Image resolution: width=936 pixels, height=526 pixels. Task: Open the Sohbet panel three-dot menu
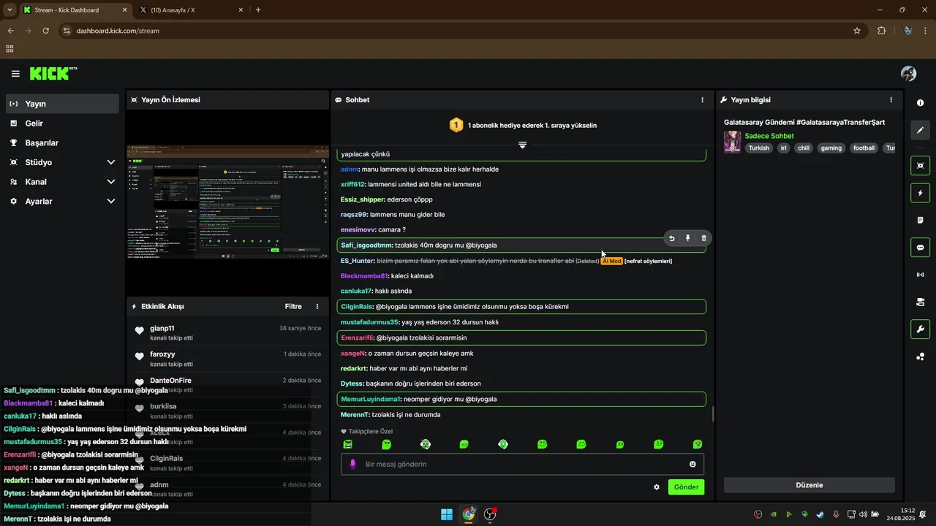[x=703, y=100]
